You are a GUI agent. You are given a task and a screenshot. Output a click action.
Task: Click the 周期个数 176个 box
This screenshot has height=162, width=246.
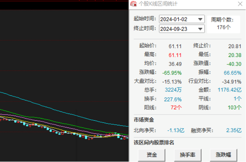224,24
